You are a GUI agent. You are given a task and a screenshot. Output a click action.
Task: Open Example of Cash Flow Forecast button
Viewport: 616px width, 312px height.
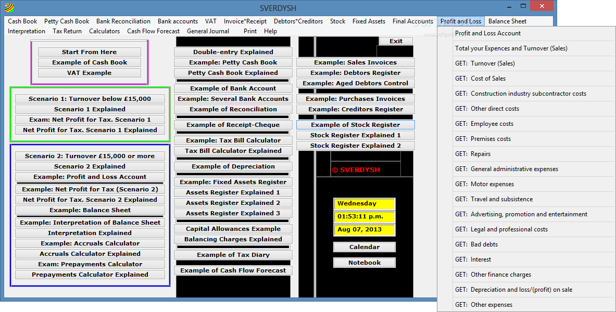point(233,270)
